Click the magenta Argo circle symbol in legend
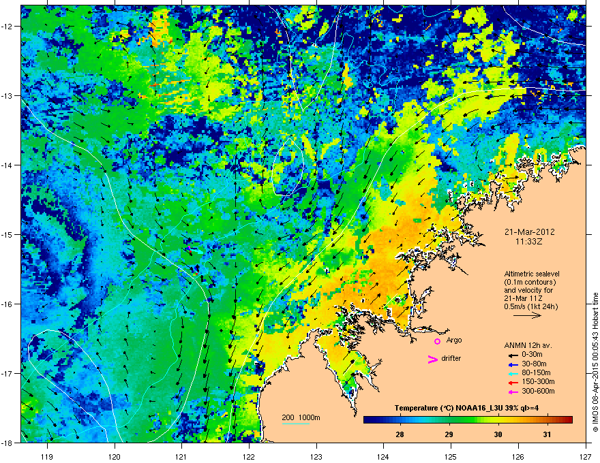Image resolution: width=600 pixels, height=463 pixels. (437, 341)
